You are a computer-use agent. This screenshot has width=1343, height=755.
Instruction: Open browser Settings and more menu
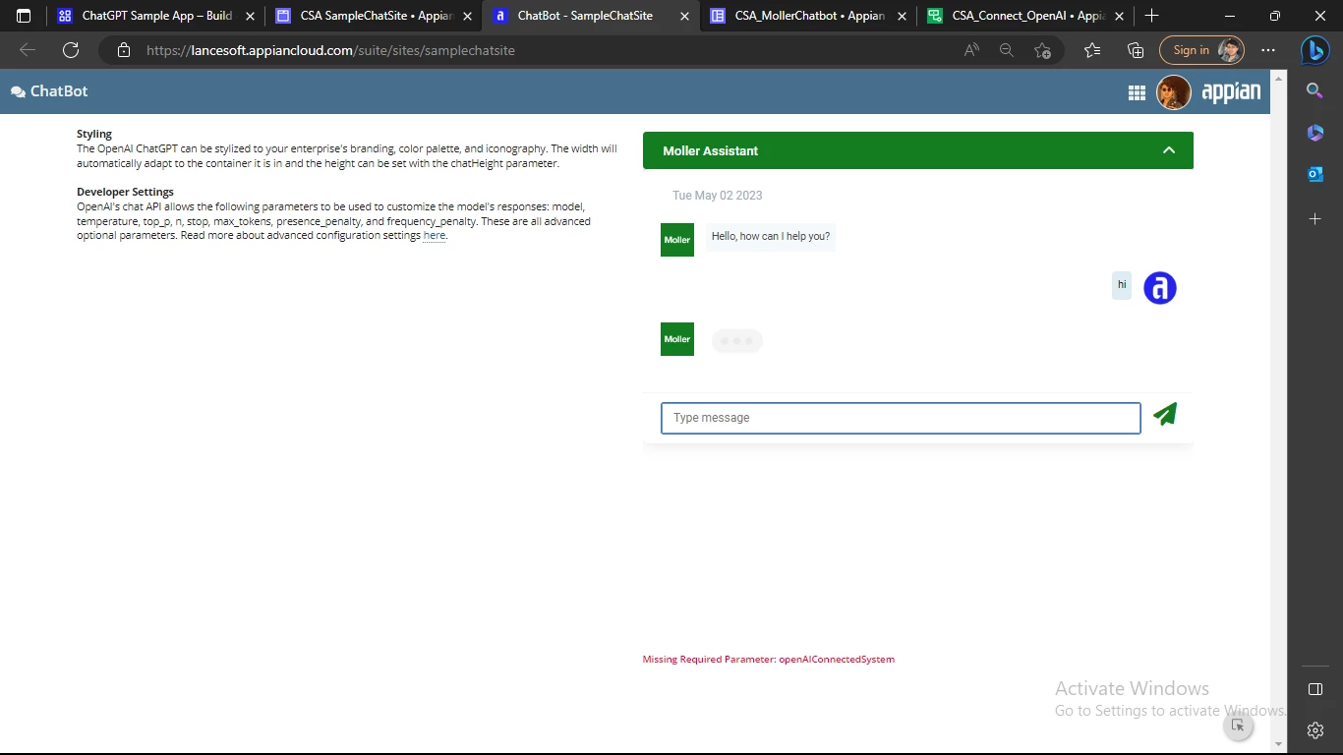1268,50
